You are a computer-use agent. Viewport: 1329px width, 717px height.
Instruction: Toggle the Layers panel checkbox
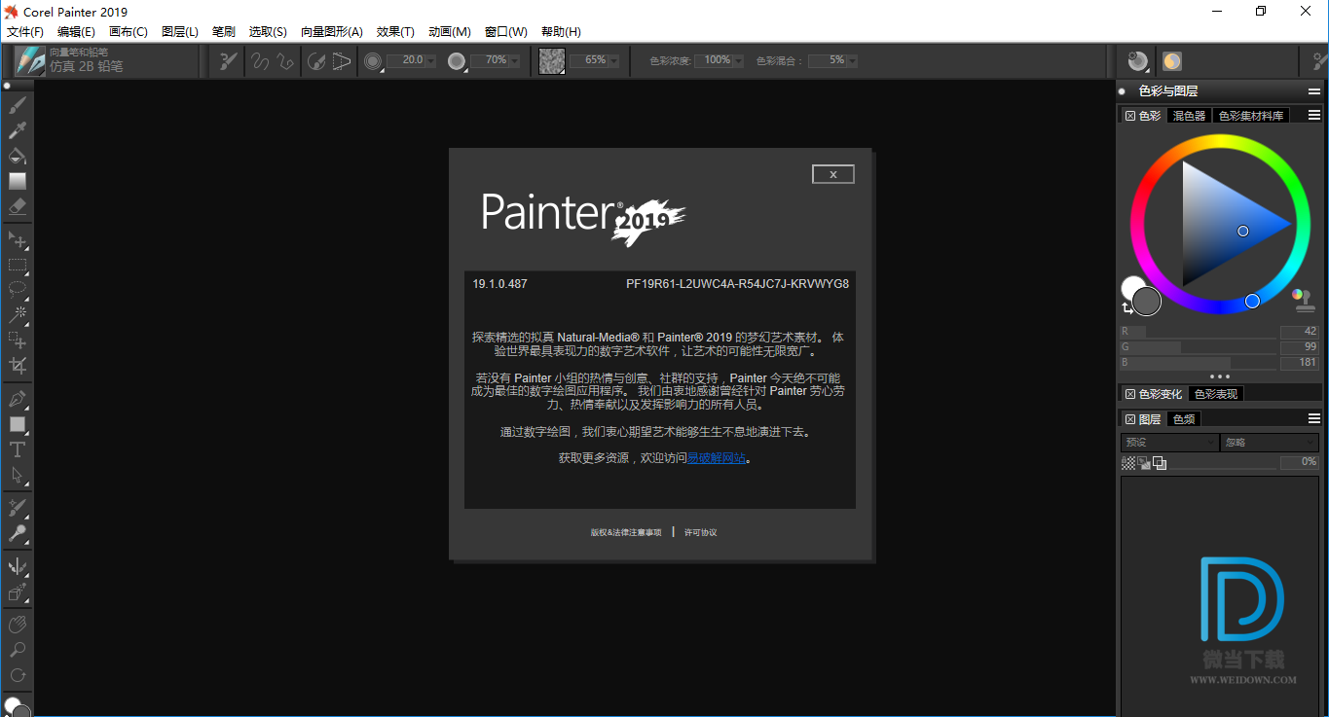(x=1130, y=419)
